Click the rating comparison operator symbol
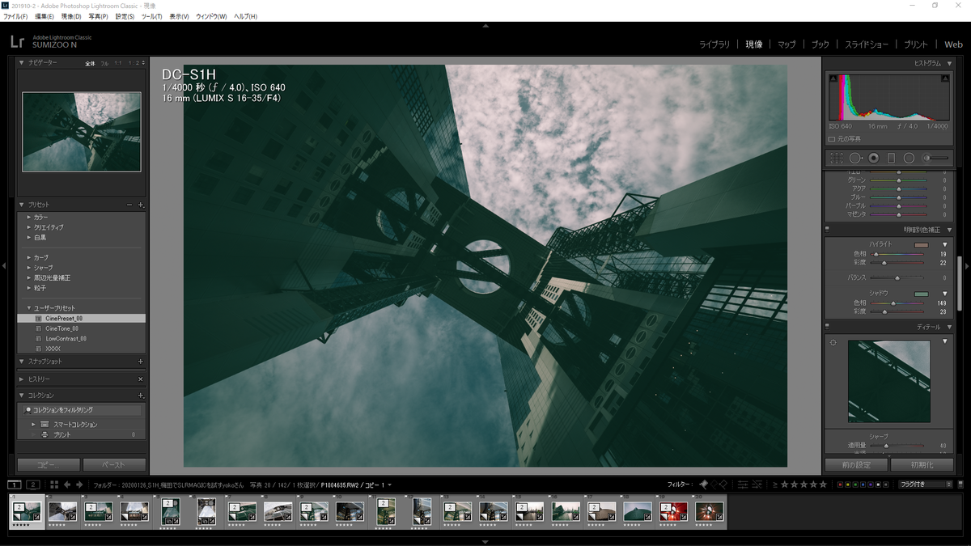This screenshot has width=971, height=546. click(x=775, y=485)
